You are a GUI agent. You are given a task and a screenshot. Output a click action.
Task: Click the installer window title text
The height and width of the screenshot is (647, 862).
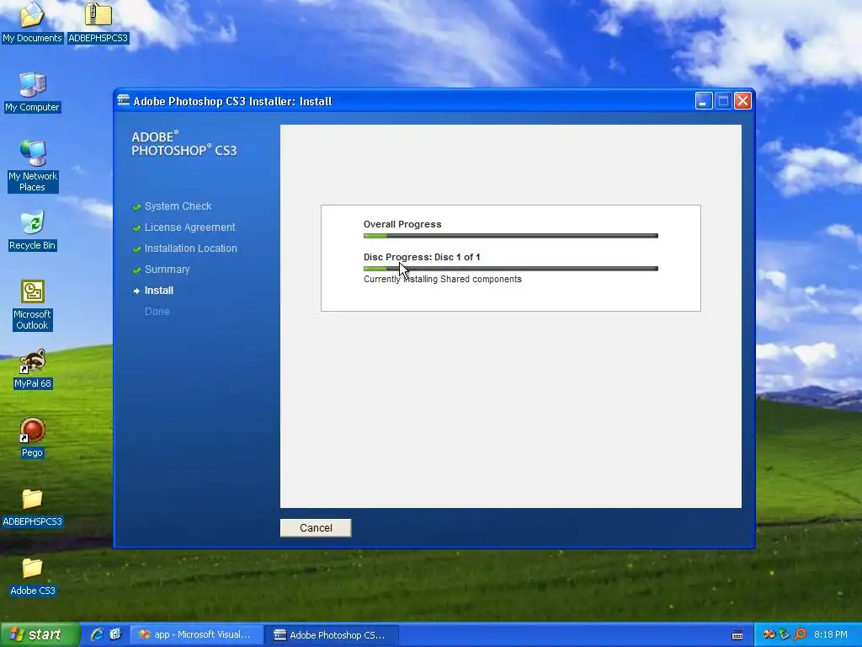232,101
